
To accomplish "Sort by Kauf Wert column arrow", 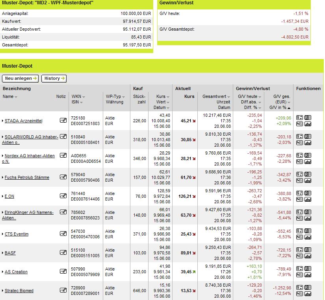I will (168, 102).
